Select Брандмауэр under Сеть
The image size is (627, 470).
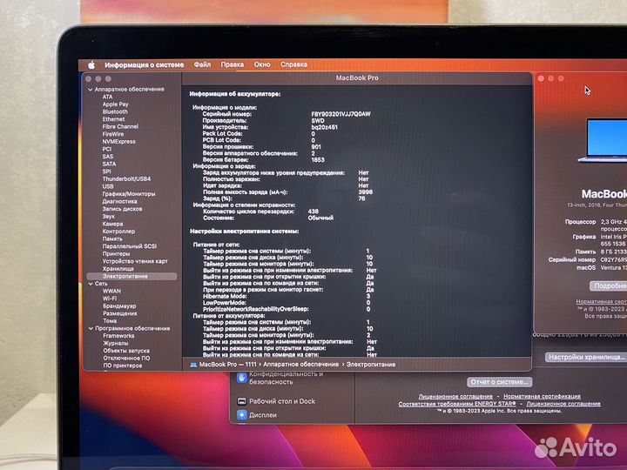pyautogui.click(x=119, y=306)
